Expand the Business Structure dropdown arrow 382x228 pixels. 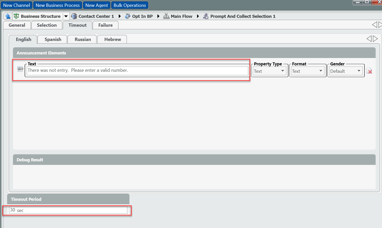66,16
